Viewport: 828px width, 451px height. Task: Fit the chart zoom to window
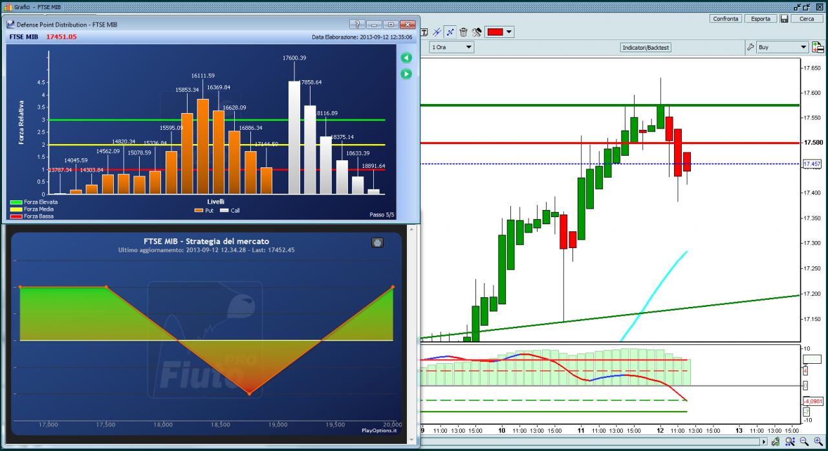(790, 441)
